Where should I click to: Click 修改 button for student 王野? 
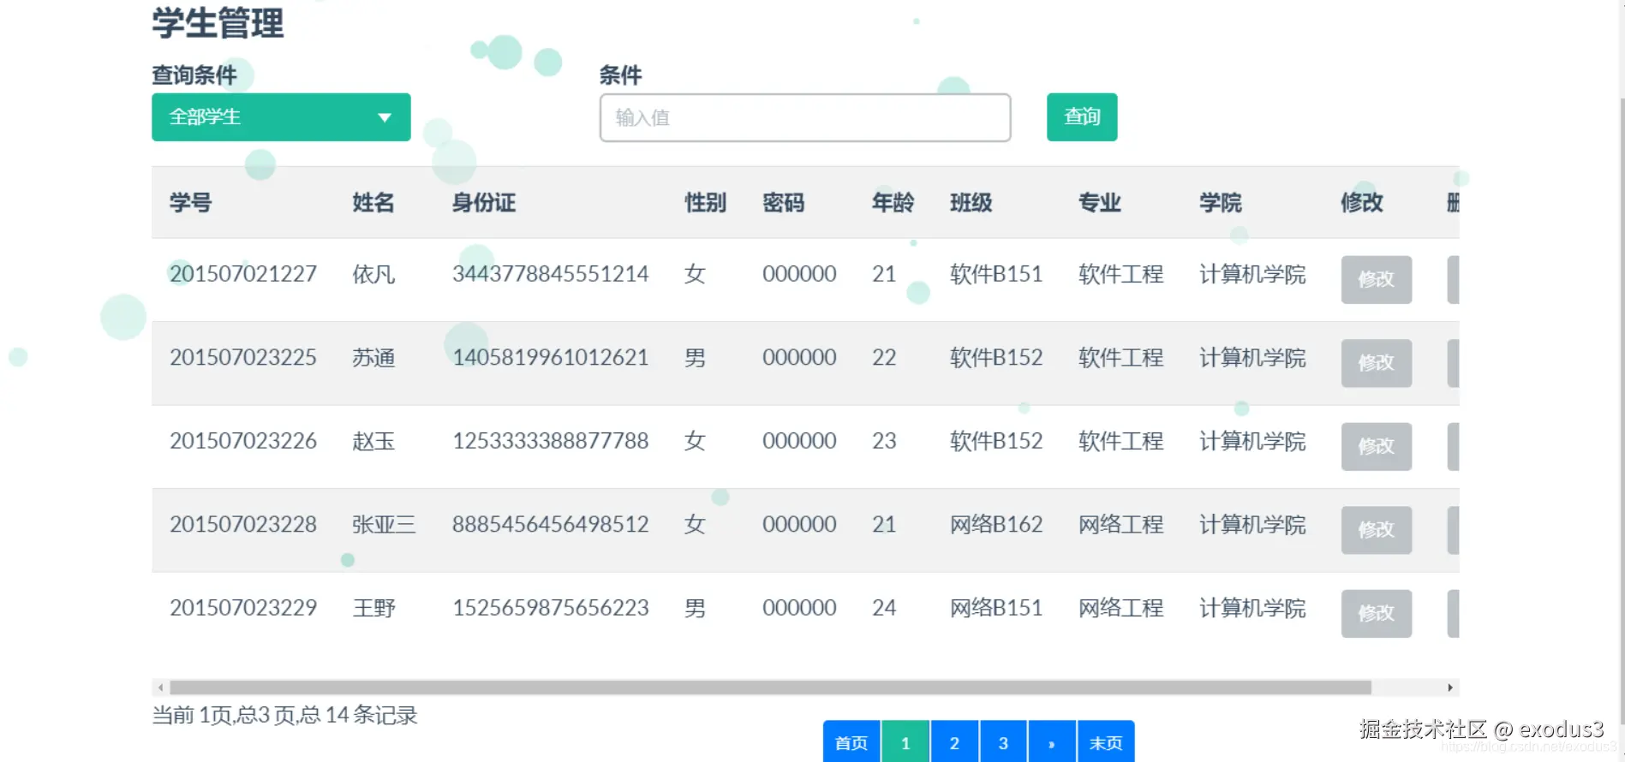(1377, 613)
